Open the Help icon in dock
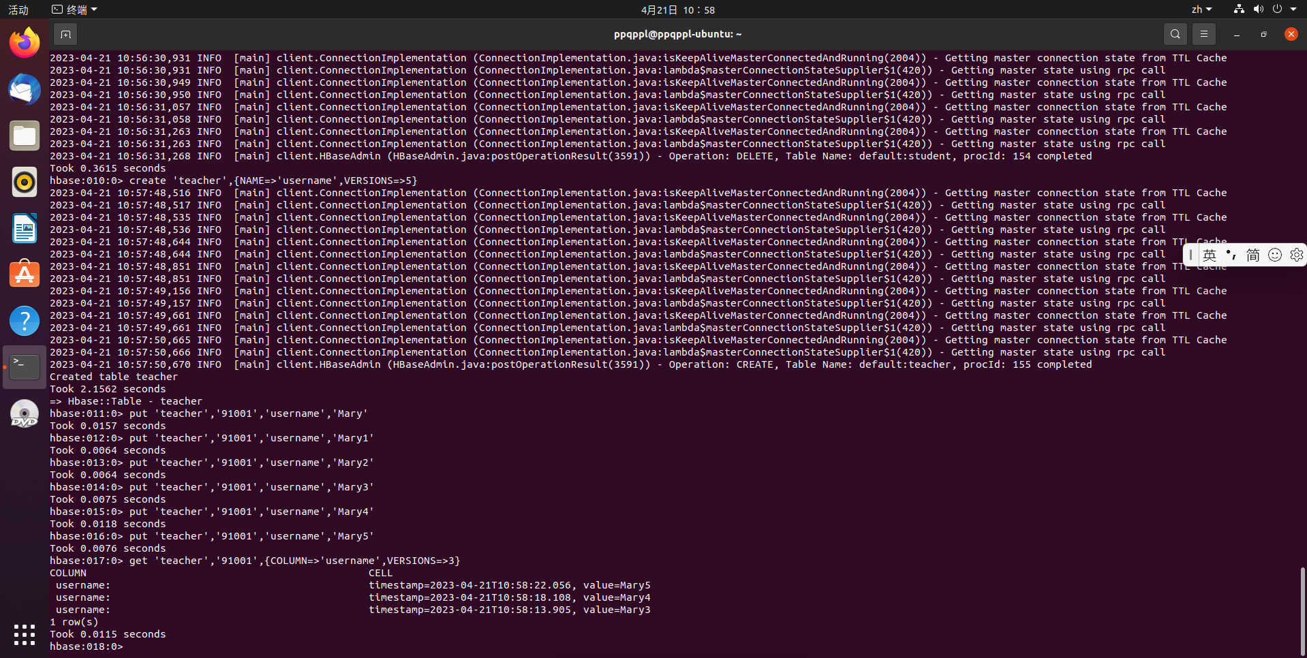The height and width of the screenshot is (658, 1307). tap(25, 321)
